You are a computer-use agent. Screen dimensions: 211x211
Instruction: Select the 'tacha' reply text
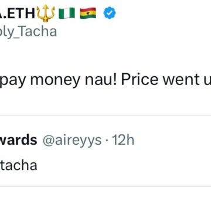19,165
